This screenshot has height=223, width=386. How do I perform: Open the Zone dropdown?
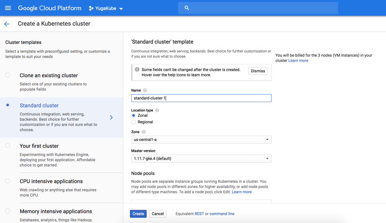click(x=201, y=140)
